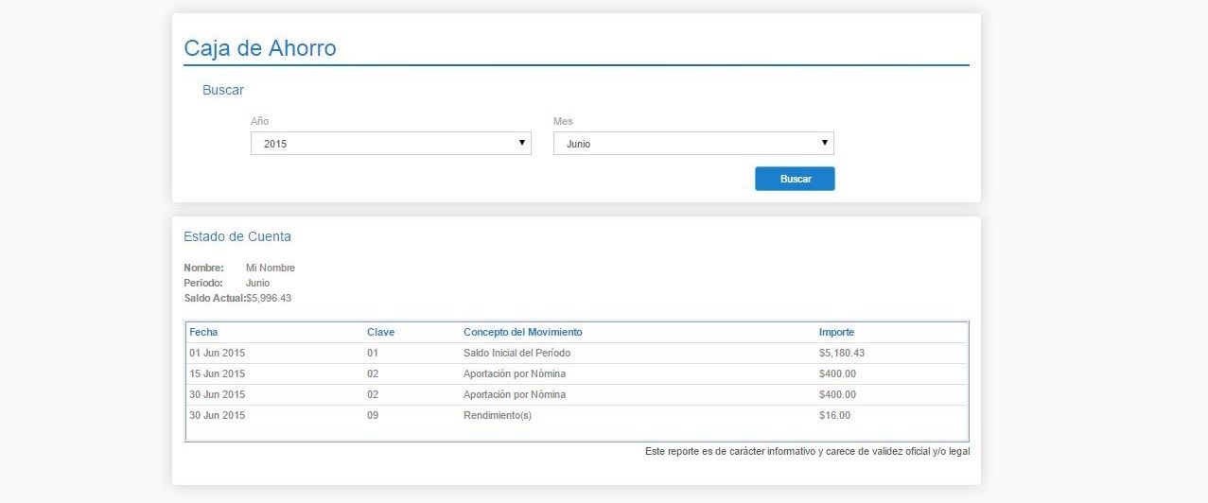Click the Clave 01 cell
The height and width of the screenshot is (503, 1208).
[x=373, y=353]
